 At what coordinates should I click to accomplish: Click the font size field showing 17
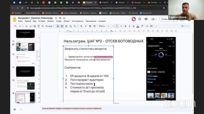click(x=117, y=26)
